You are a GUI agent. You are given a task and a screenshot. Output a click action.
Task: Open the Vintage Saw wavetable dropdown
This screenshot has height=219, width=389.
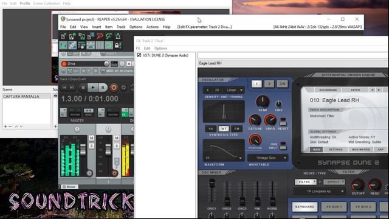click(x=268, y=158)
